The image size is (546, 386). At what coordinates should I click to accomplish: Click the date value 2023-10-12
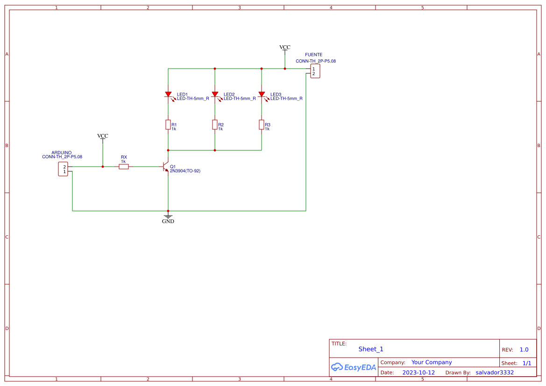418,372
